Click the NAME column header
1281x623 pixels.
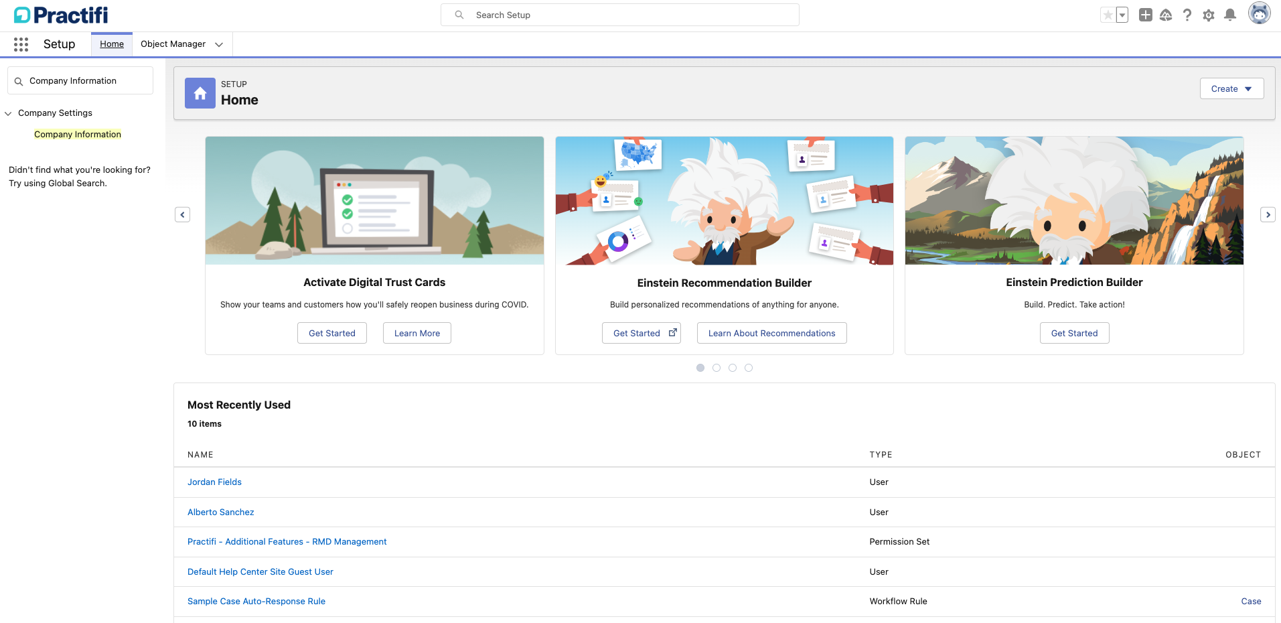click(200, 455)
